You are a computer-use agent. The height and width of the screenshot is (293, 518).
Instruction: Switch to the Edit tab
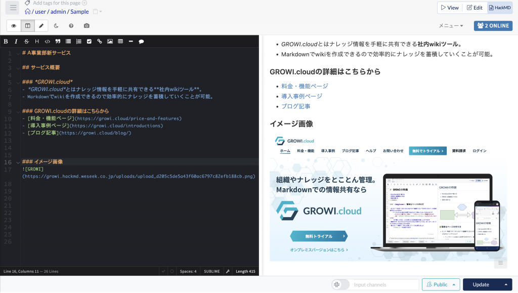tap(474, 8)
